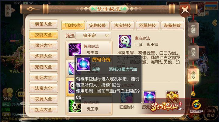
Task: Select 烹饪大全 in the left menu
Action: pyautogui.click(x=43, y=46)
